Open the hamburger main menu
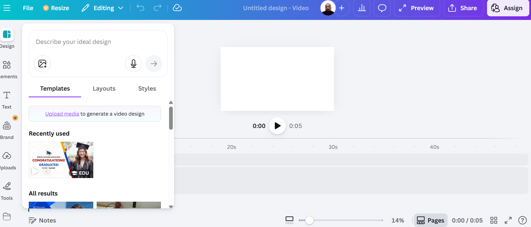531x227 pixels. pyautogui.click(x=7, y=8)
